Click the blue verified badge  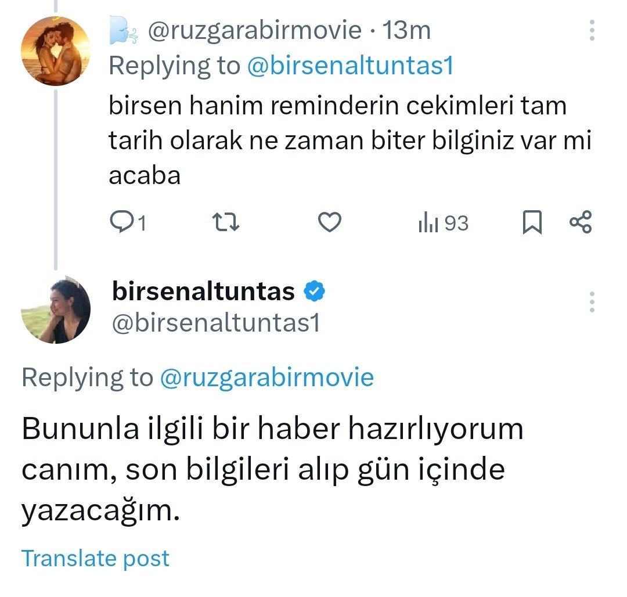coord(315,292)
